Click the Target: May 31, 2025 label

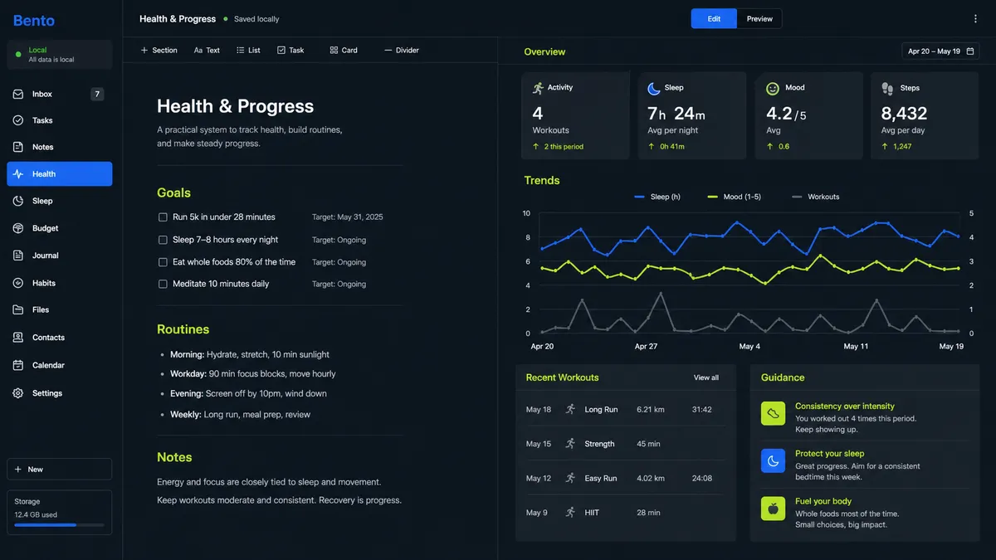pos(348,217)
